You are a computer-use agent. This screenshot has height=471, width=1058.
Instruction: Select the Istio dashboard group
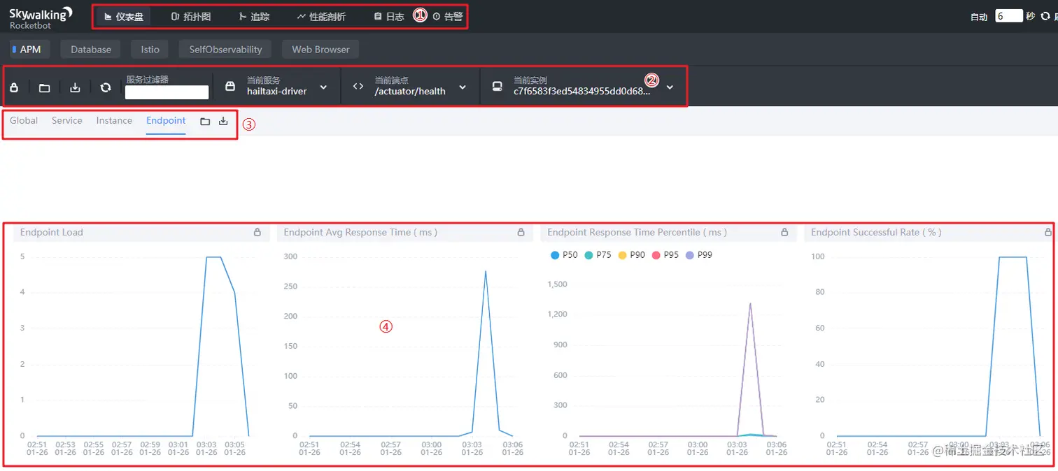[x=150, y=50]
